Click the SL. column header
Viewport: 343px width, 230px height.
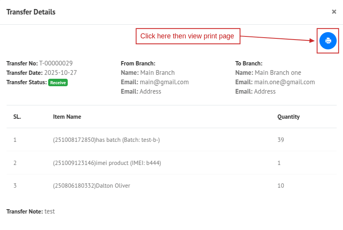(x=17, y=117)
